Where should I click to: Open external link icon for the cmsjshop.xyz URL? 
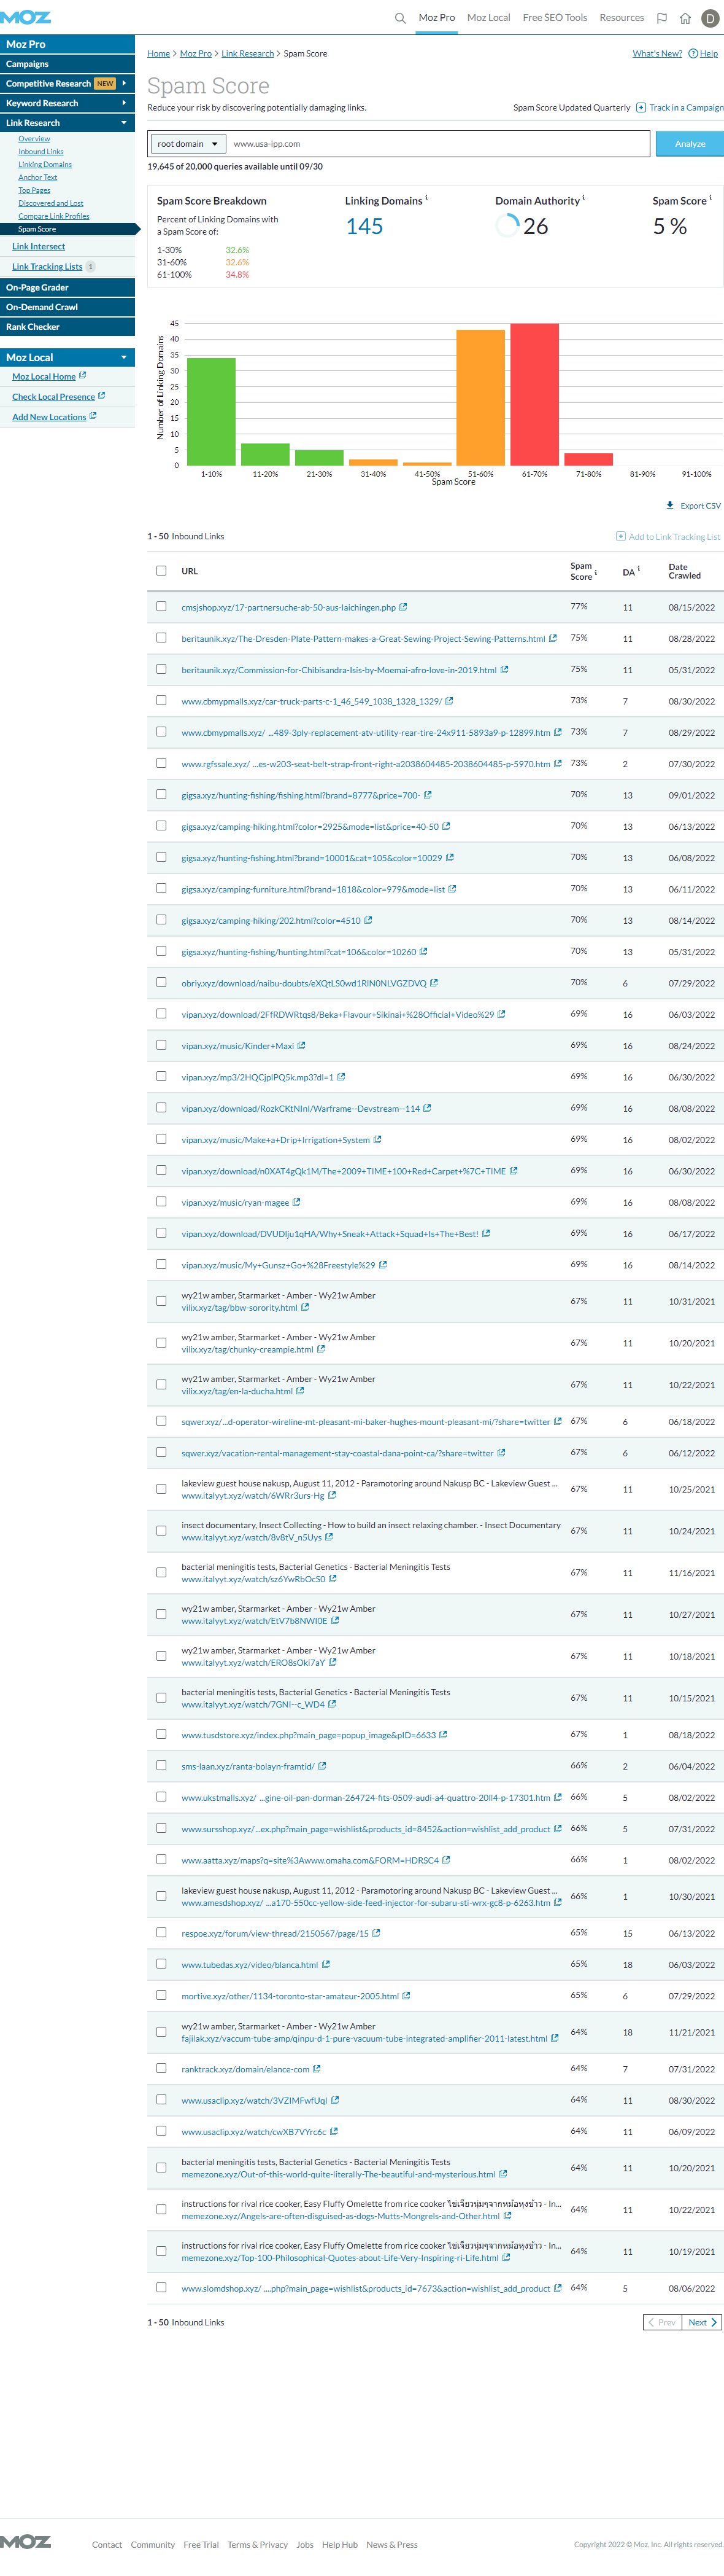tap(404, 607)
